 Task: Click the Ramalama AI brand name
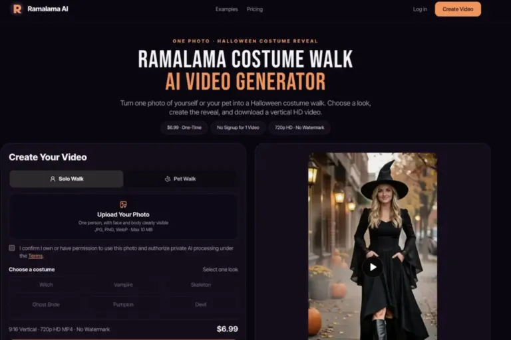[48, 9]
